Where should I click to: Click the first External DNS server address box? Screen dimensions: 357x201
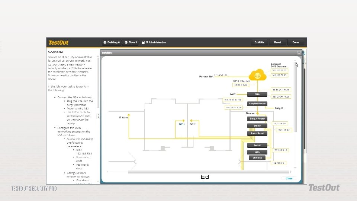279,70
